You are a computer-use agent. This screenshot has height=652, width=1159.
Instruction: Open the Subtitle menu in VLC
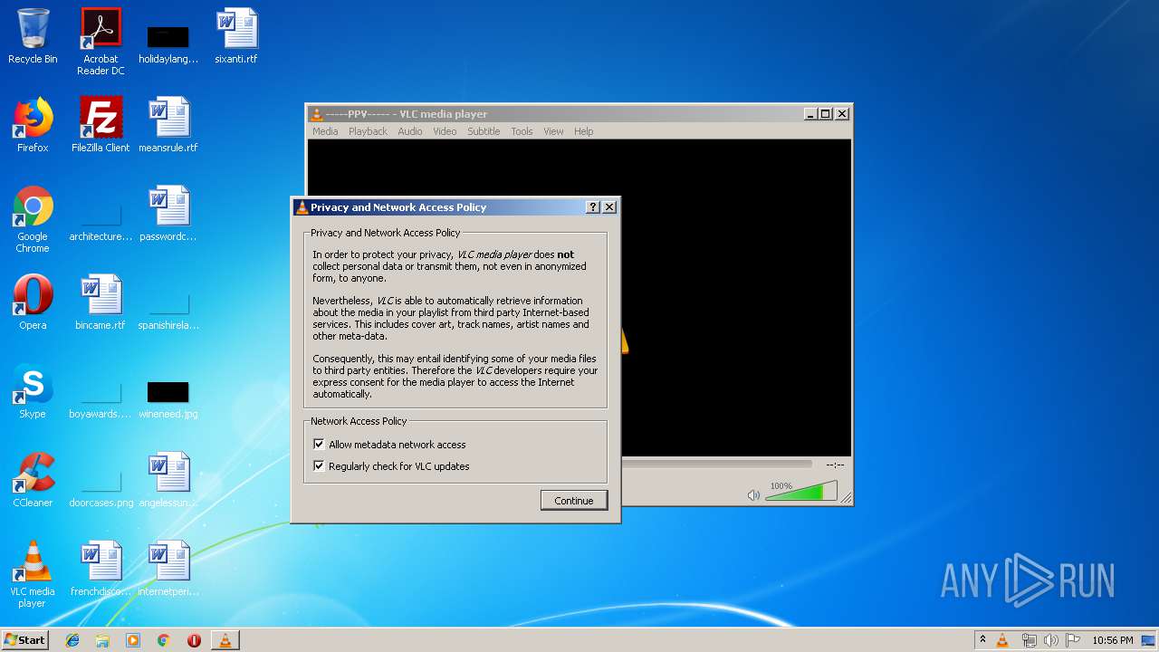tap(484, 131)
